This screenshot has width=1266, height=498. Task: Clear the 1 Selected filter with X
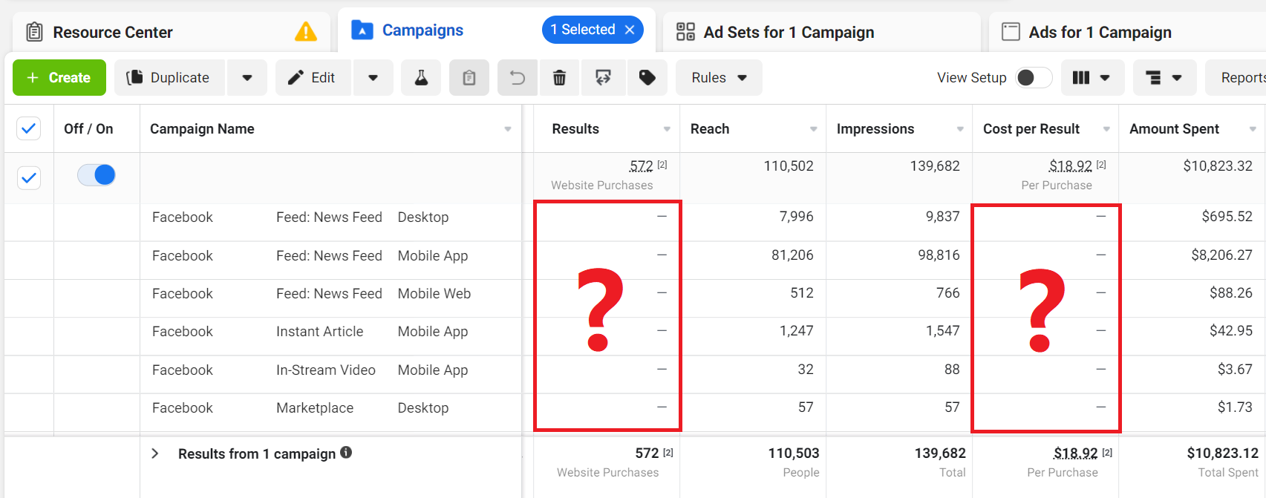[630, 30]
